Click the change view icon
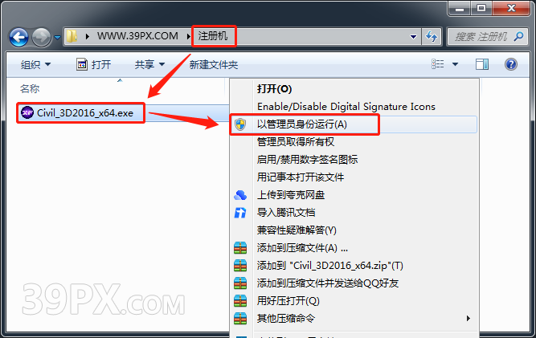Viewport: 536px width, 338px height. (438, 64)
